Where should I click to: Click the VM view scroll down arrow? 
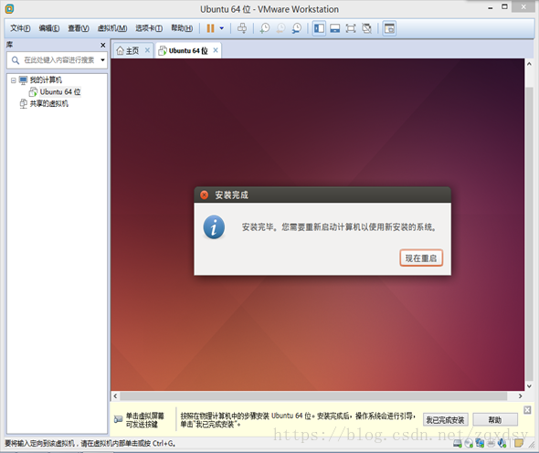(x=529, y=386)
